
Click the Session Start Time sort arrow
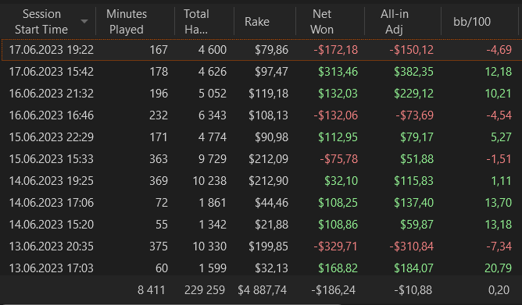[x=84, y=22]
